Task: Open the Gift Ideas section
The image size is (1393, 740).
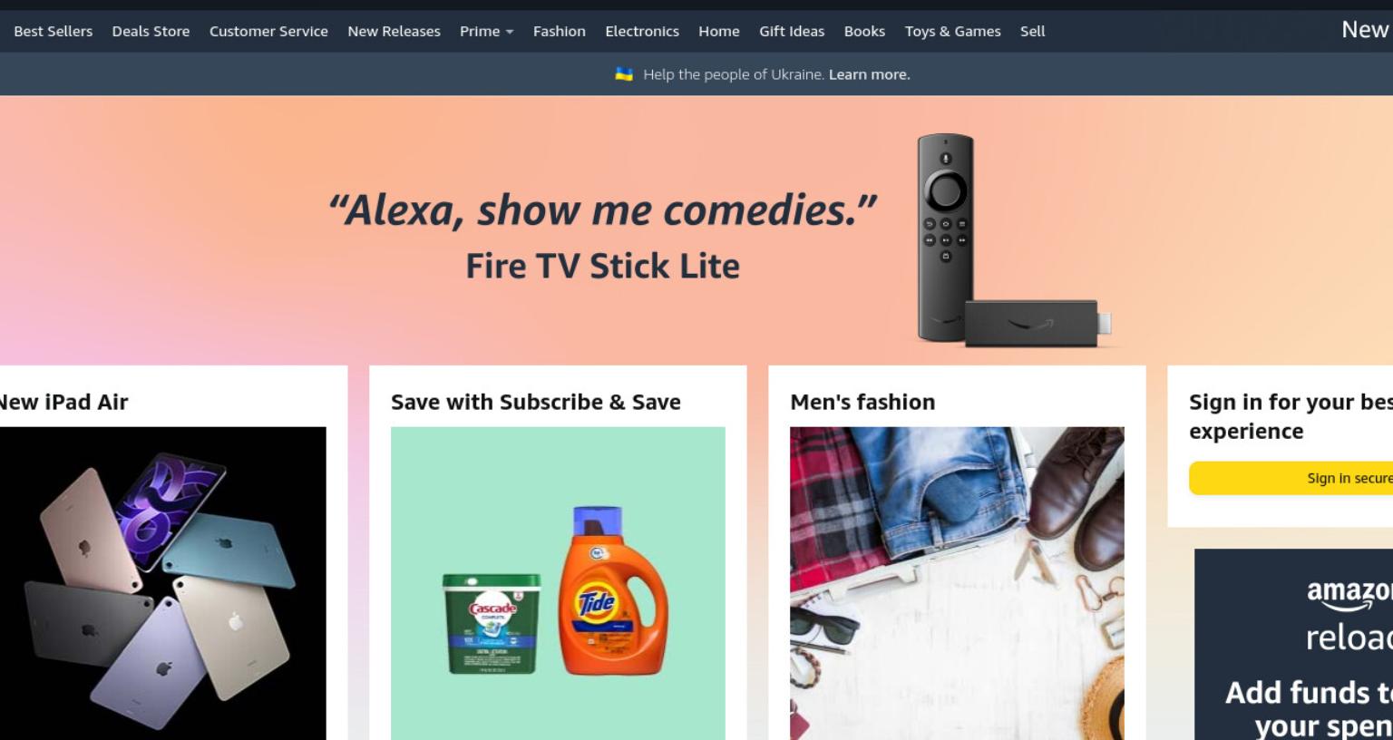Action: click(x=792, y=31)
